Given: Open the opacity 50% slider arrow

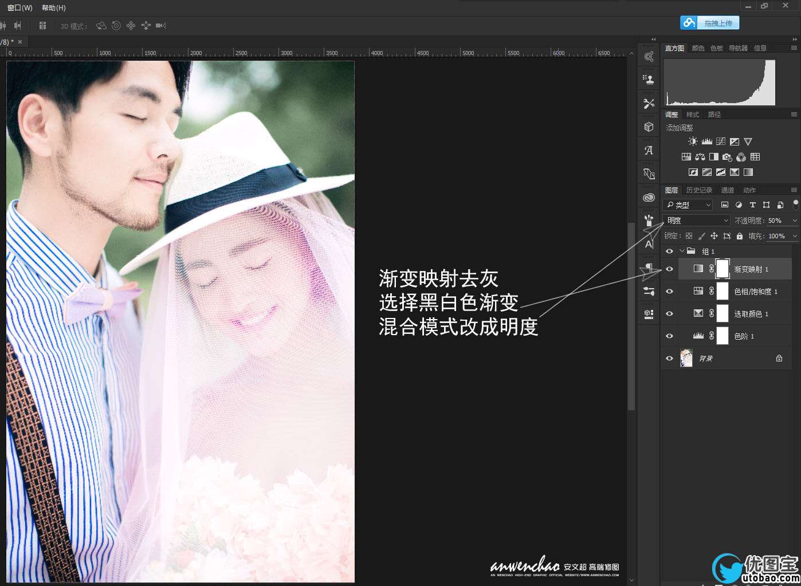Looking at the screenshot, I should point(795,221).
